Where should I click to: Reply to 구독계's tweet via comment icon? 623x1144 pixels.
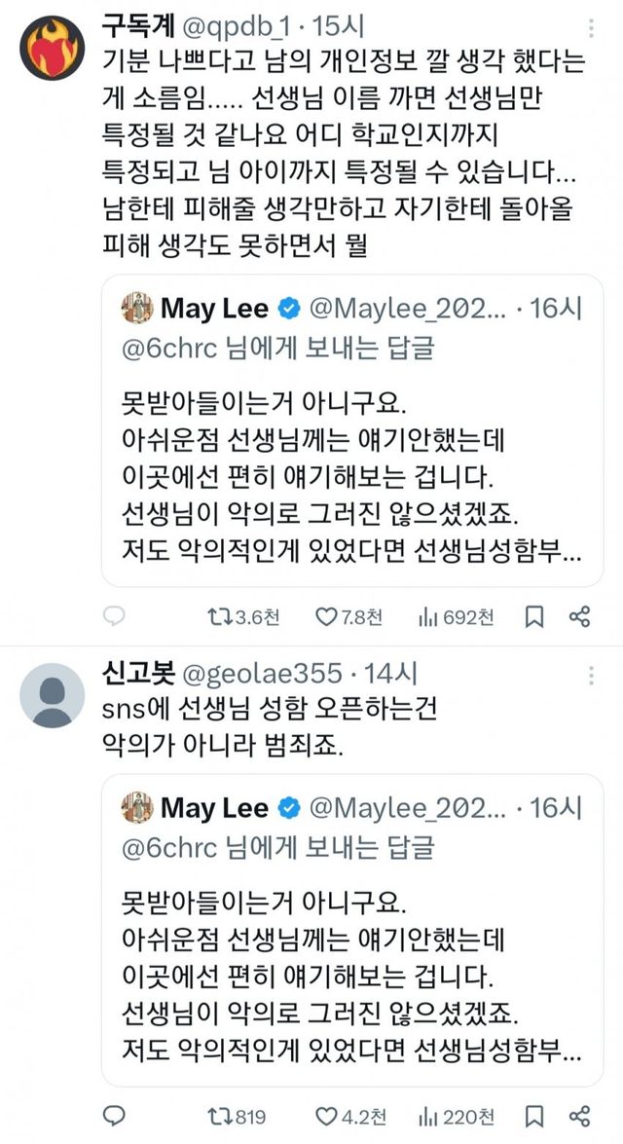(x=114, y=616)
